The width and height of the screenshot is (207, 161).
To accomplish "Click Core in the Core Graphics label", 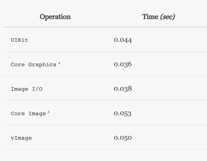I will 18,65.
